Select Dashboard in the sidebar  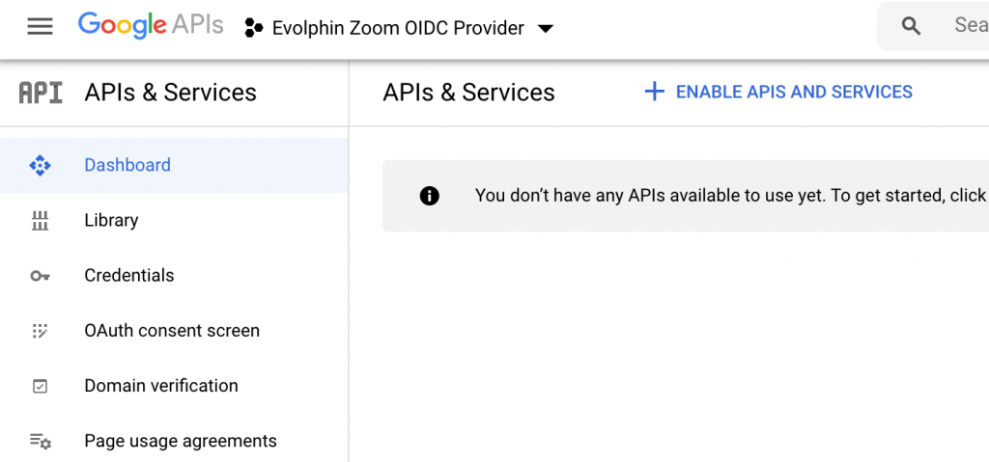pyautogui.click(x=174, y=165)
